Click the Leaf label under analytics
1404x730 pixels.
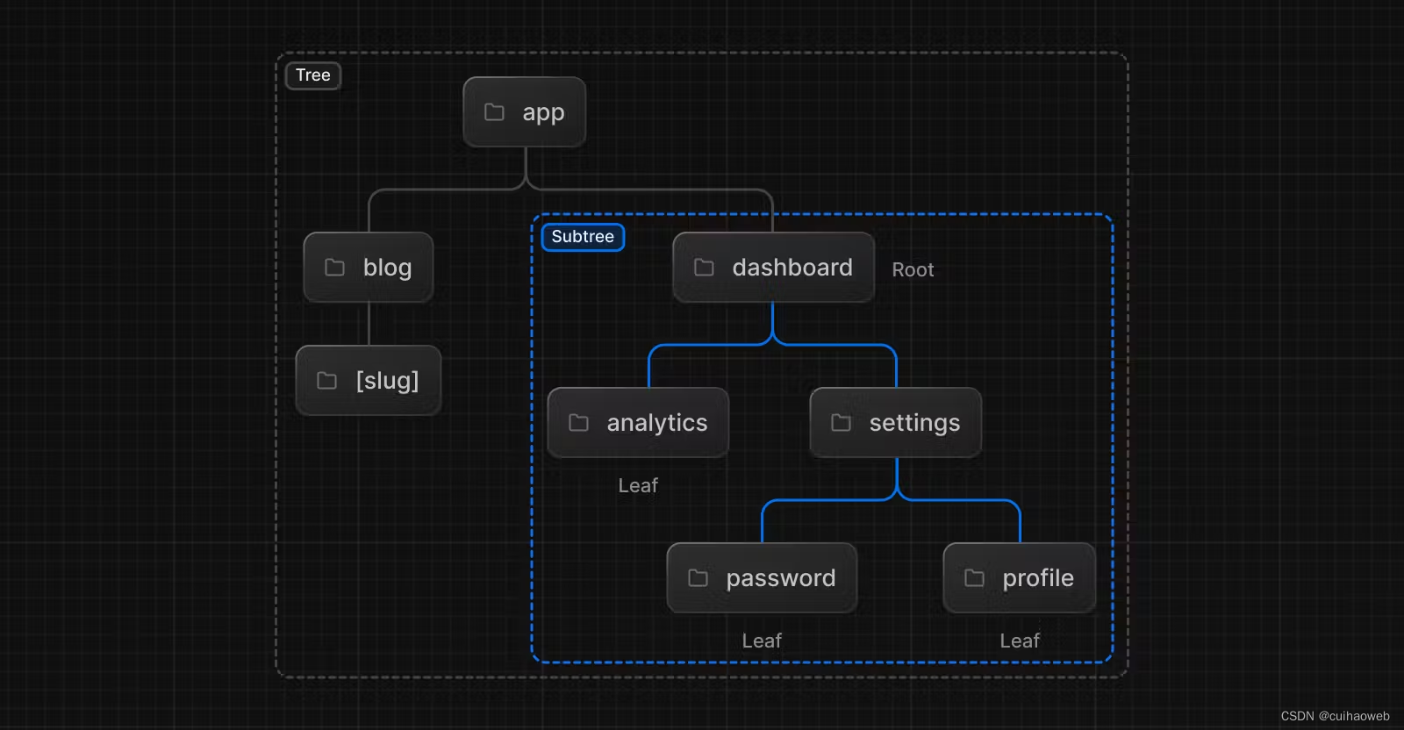click(638, 486)
